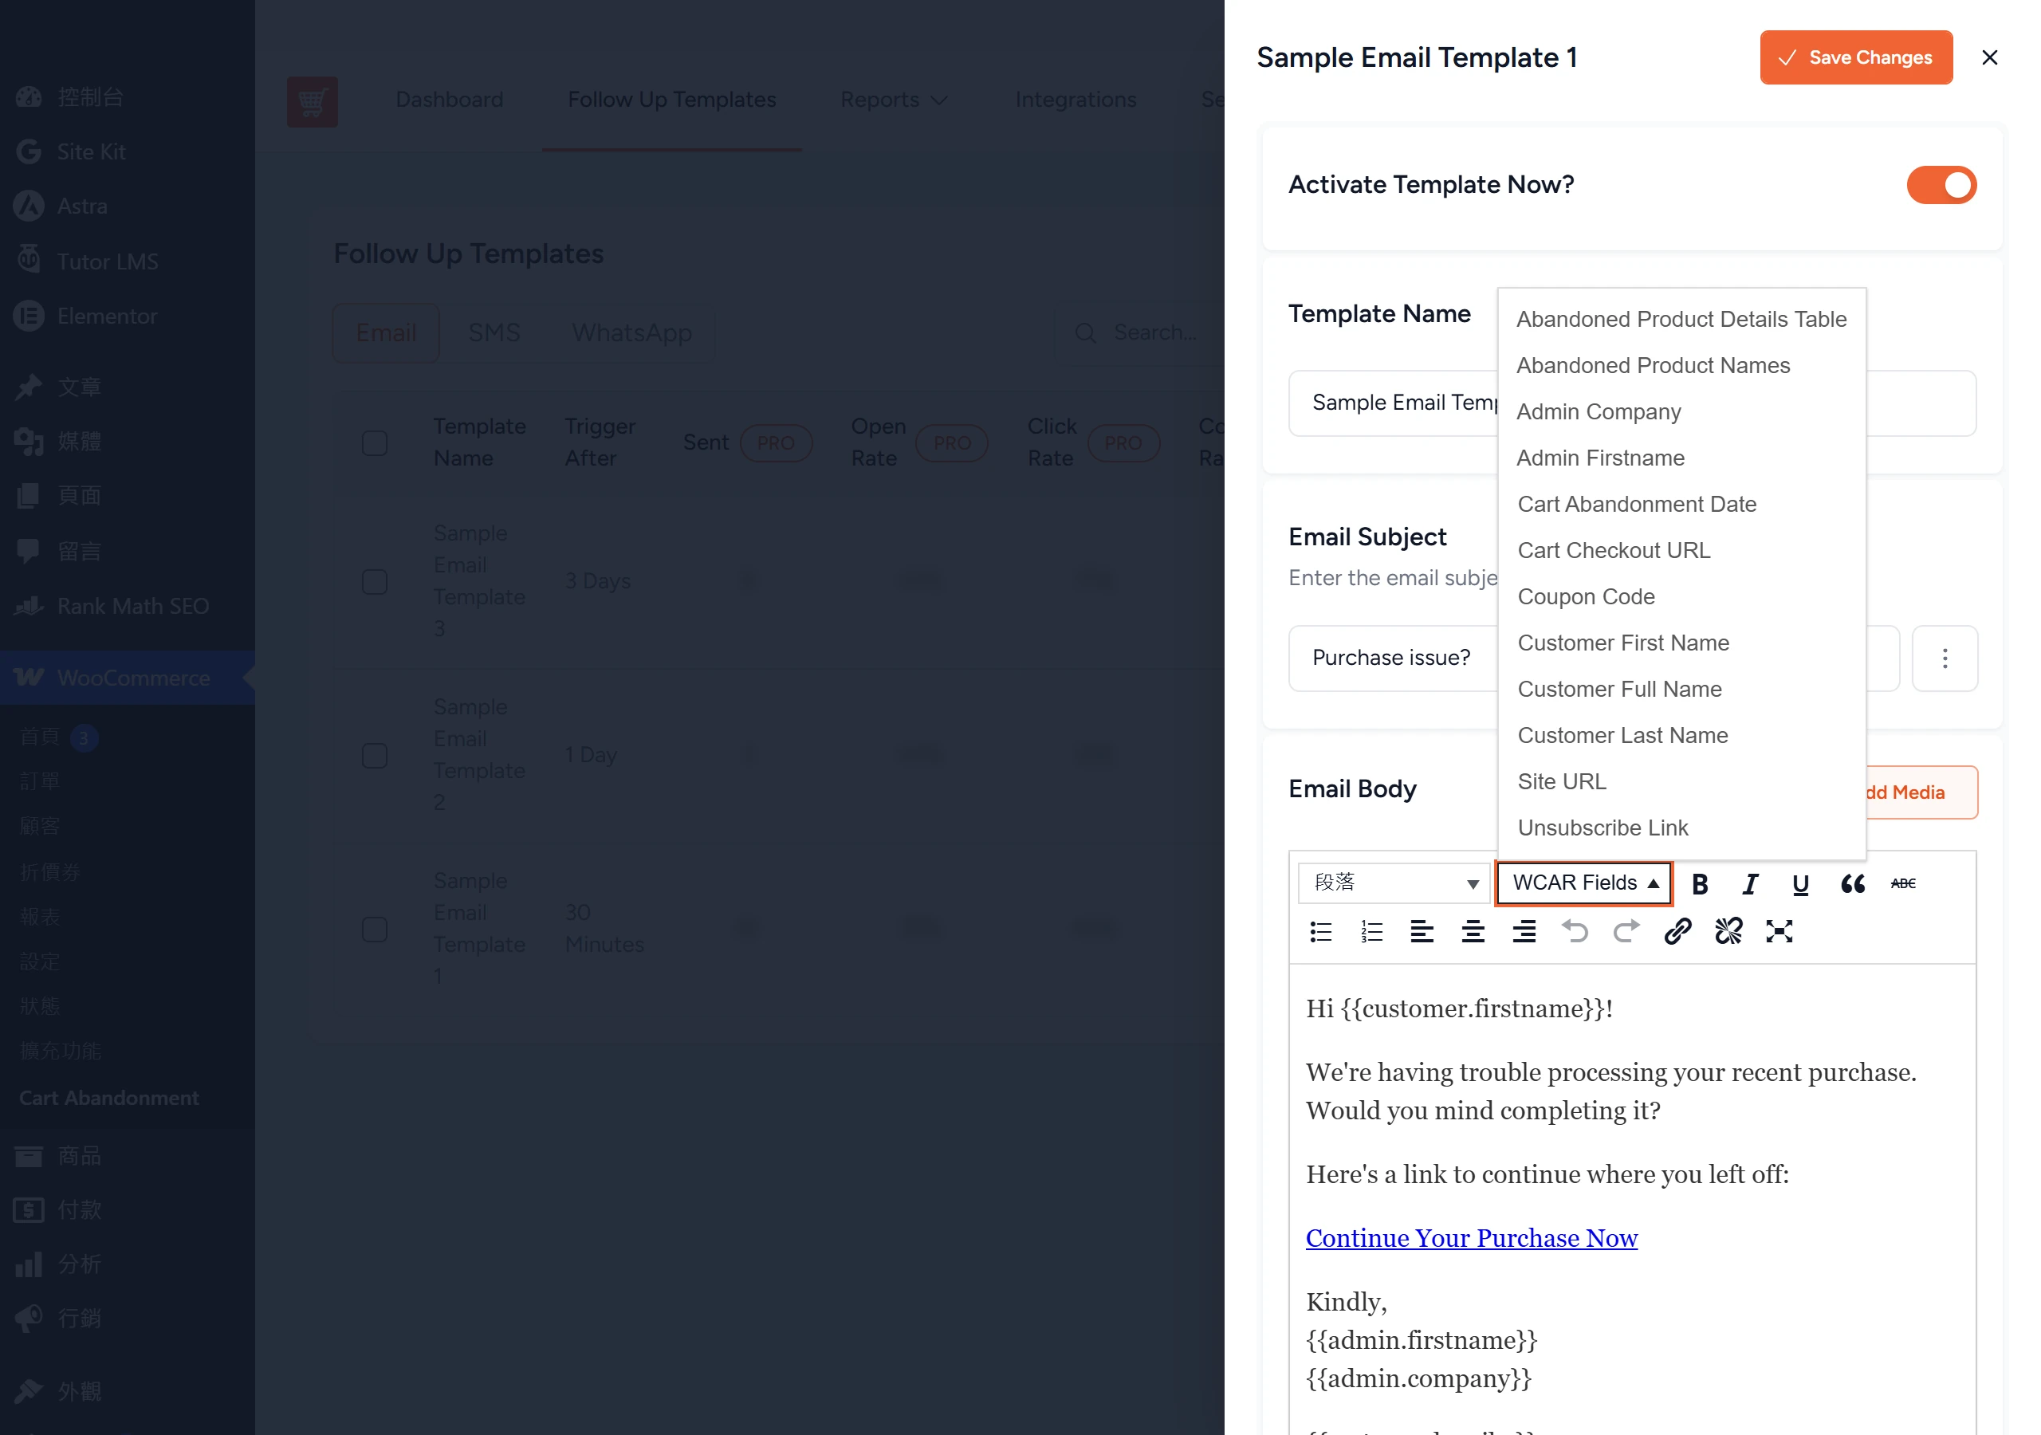The image size is (2041, 1435).
Task: Select the Email templates tab
Action: 386,332
